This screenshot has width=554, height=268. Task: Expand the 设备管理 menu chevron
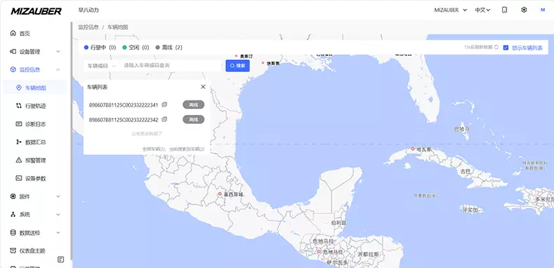coord(58,52)
